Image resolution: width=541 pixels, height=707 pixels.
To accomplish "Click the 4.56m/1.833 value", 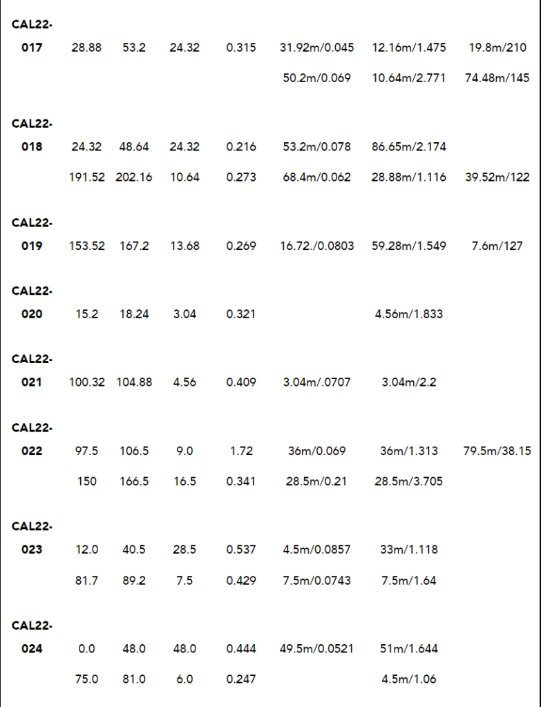I will point(408,314).
